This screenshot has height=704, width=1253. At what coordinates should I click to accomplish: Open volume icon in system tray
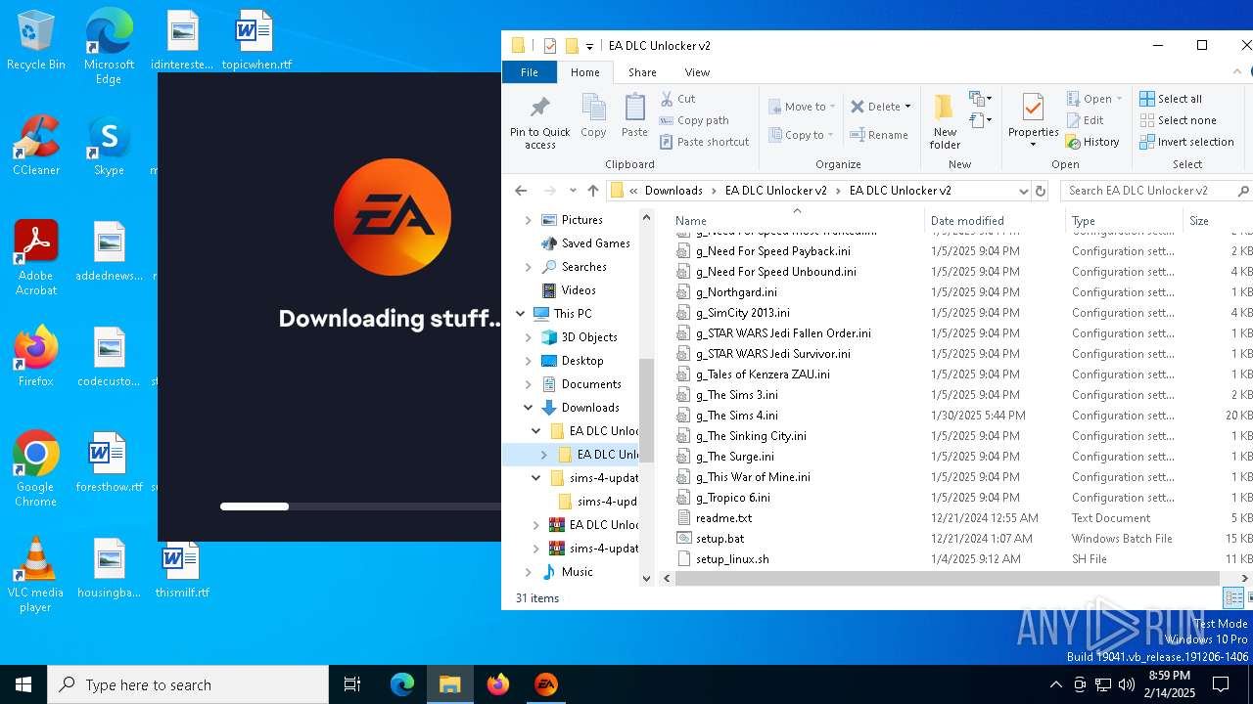1126,684
